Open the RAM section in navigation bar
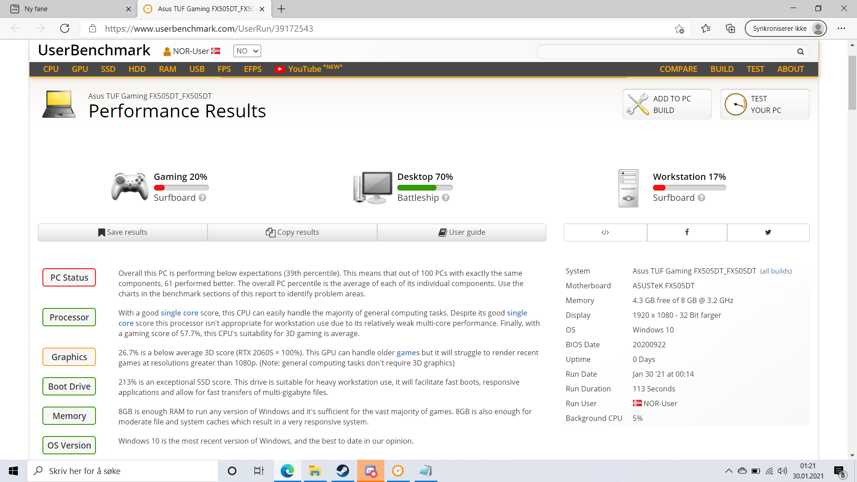 (x=167, y=69)
